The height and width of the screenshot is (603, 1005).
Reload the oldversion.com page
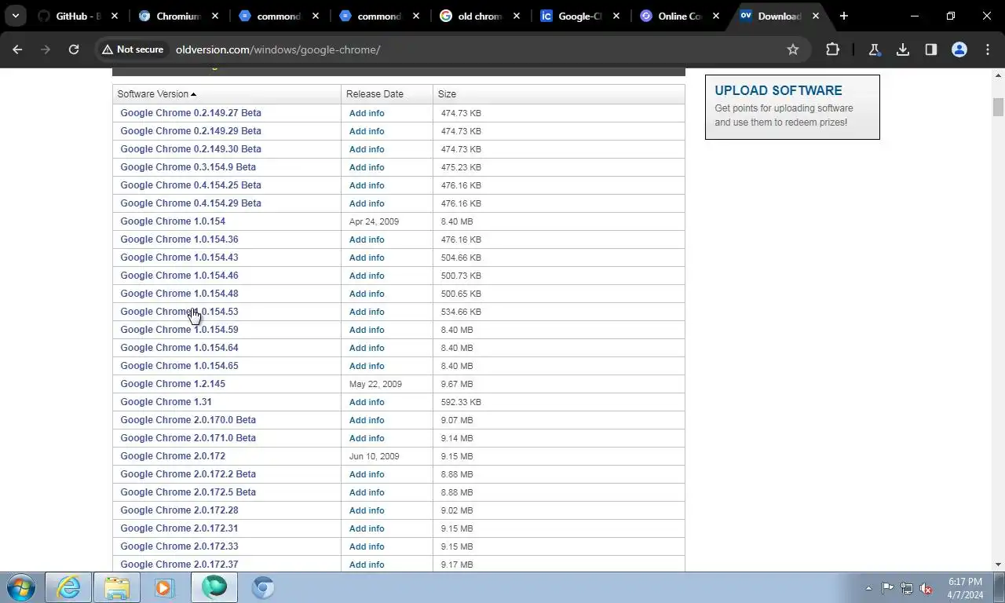click(x=74, y=49)
